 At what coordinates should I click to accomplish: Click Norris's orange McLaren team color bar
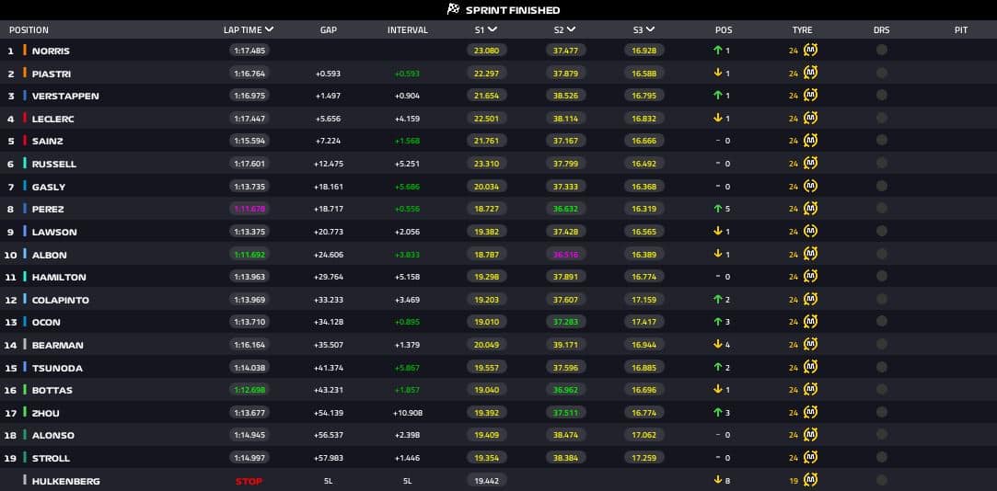[25, 51]
